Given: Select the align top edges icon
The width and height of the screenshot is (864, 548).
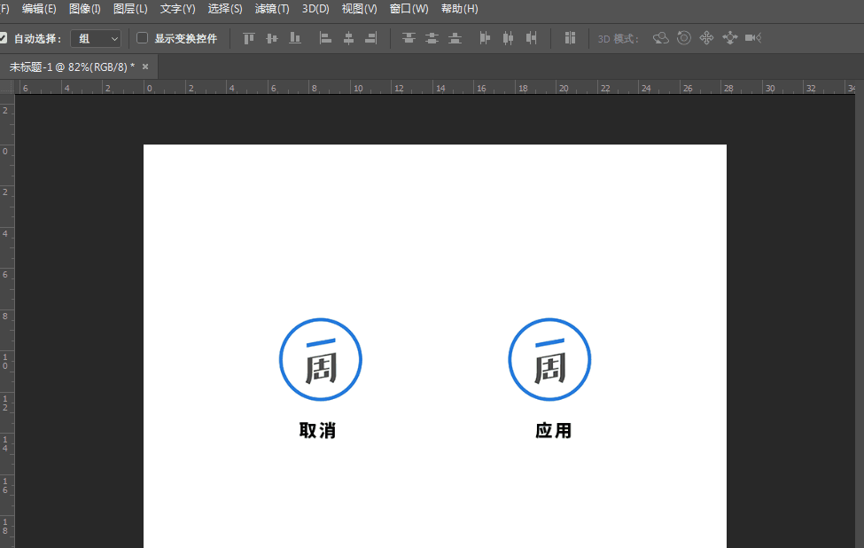Looking at the screenshot, I should [248, 38].
